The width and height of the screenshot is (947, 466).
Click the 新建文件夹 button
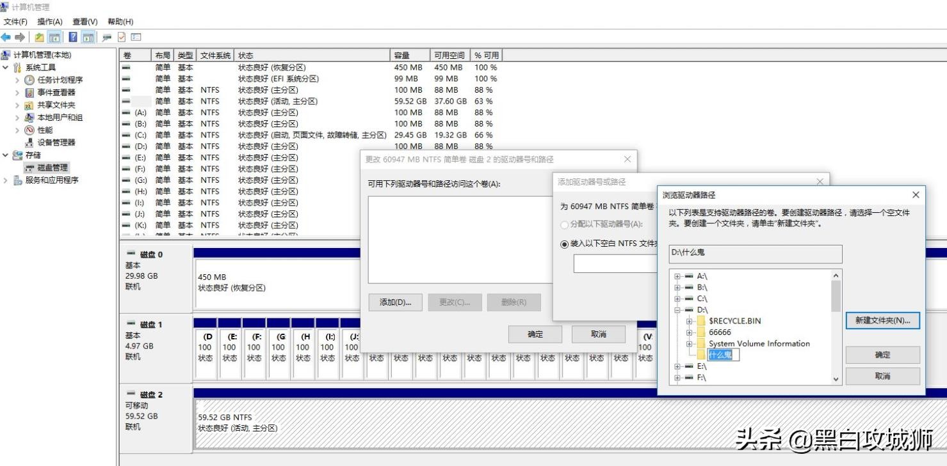(882, 320)
